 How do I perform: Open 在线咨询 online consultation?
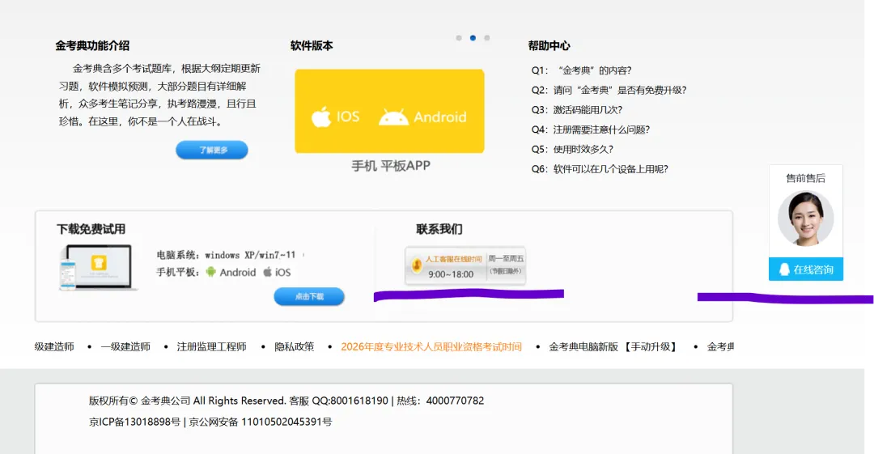coord(805,269)
